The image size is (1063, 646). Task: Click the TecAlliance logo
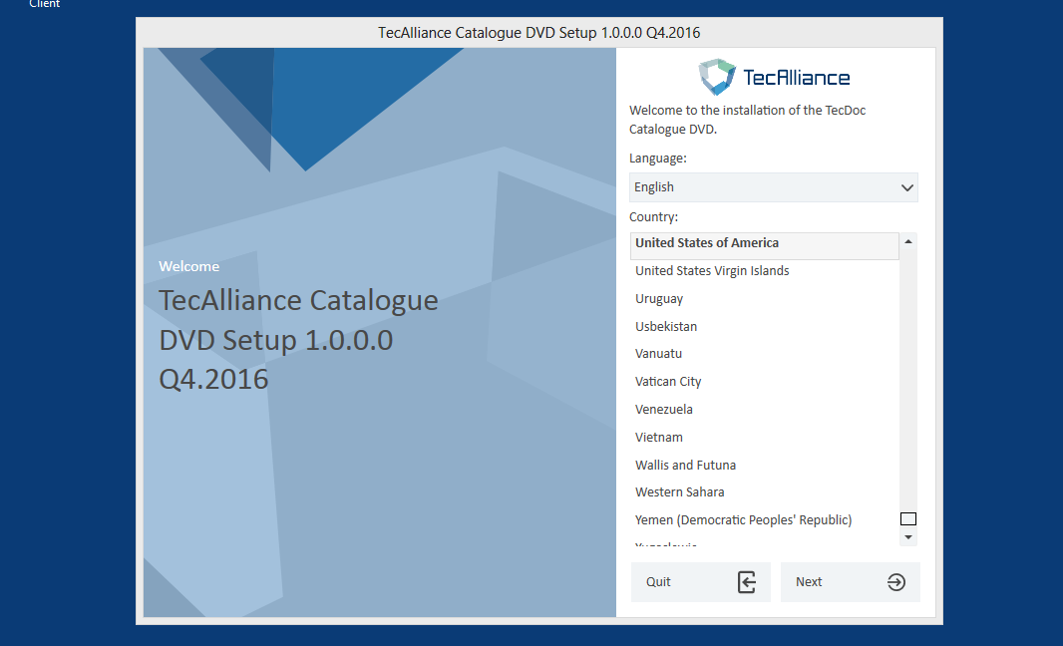(774, 77)
